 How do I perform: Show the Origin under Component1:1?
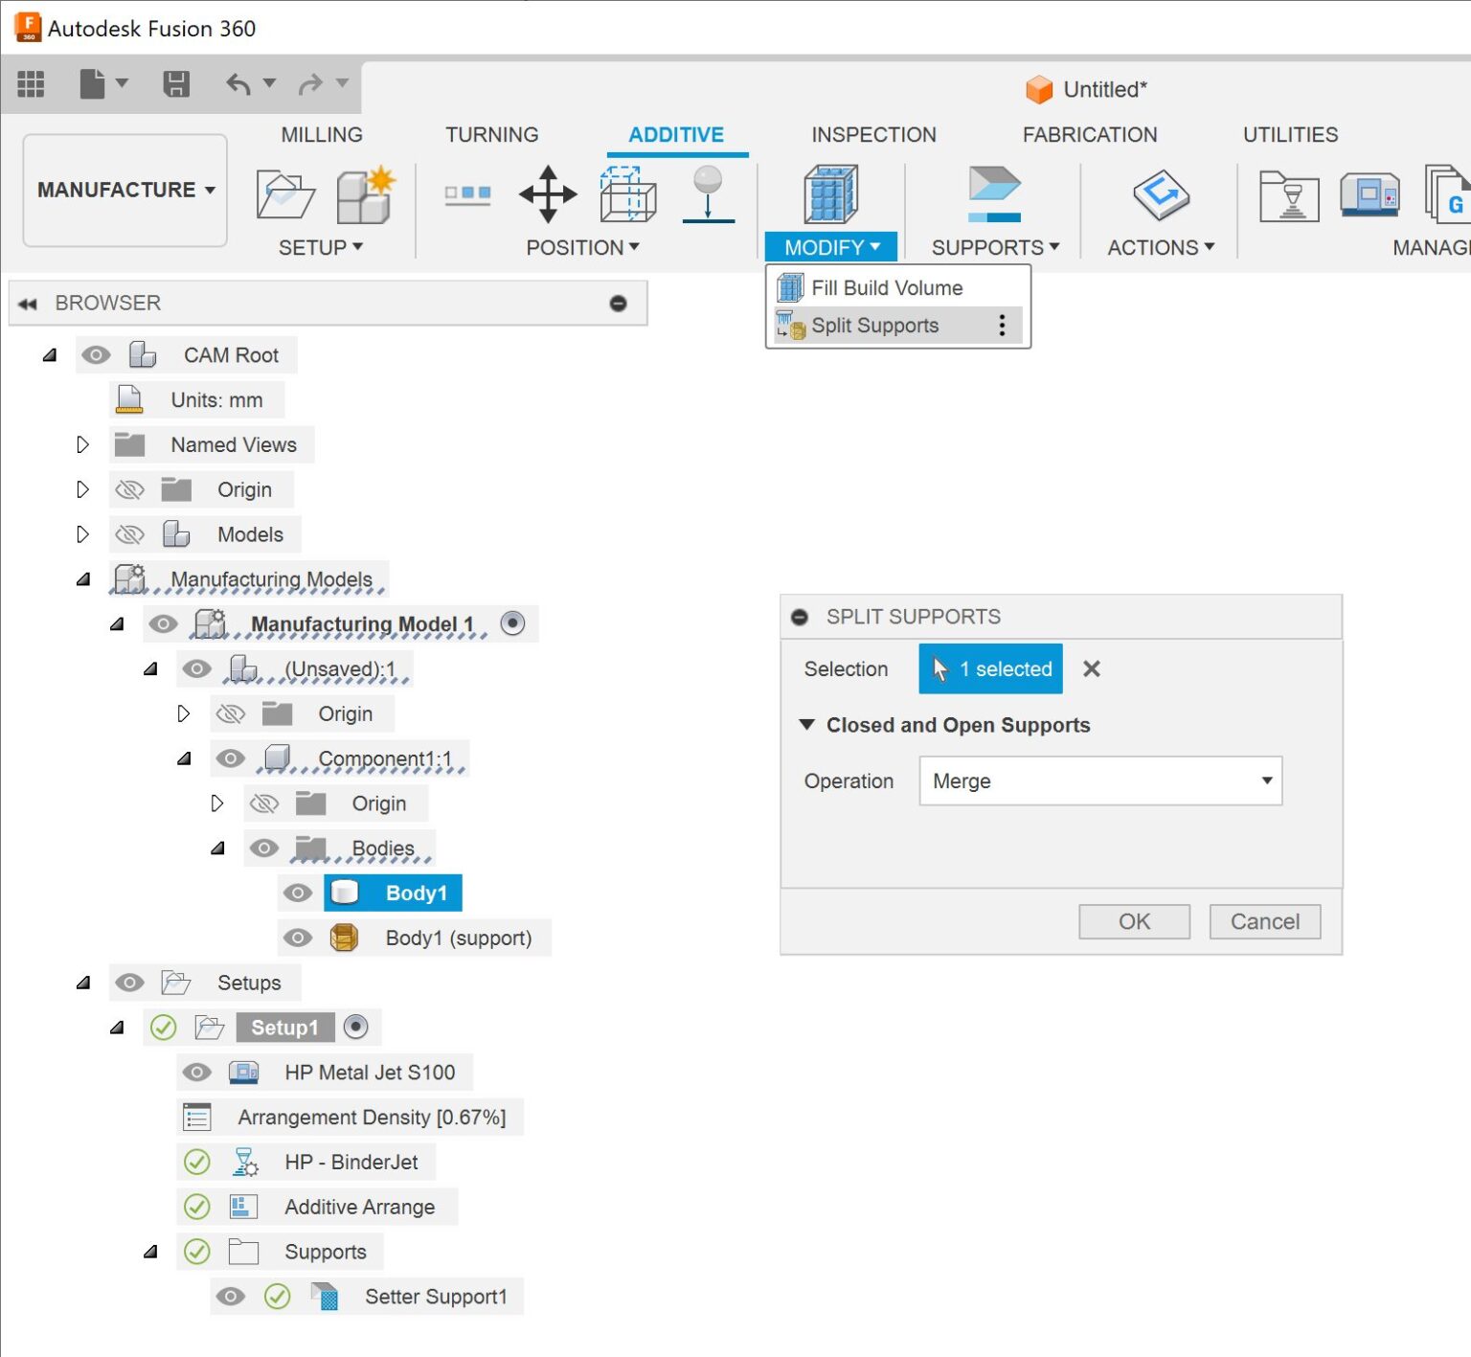[x=264, y=803]
